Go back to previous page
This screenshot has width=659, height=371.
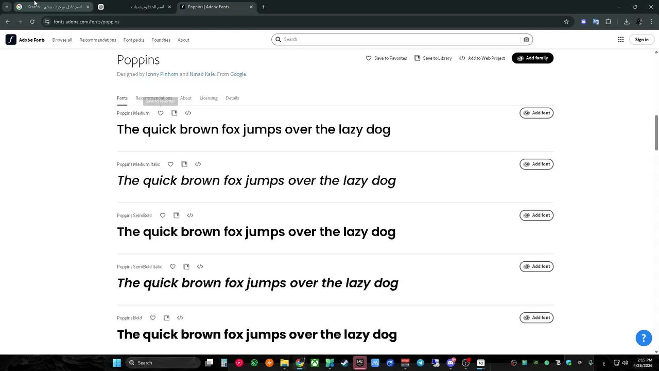[x=7, y=22]
